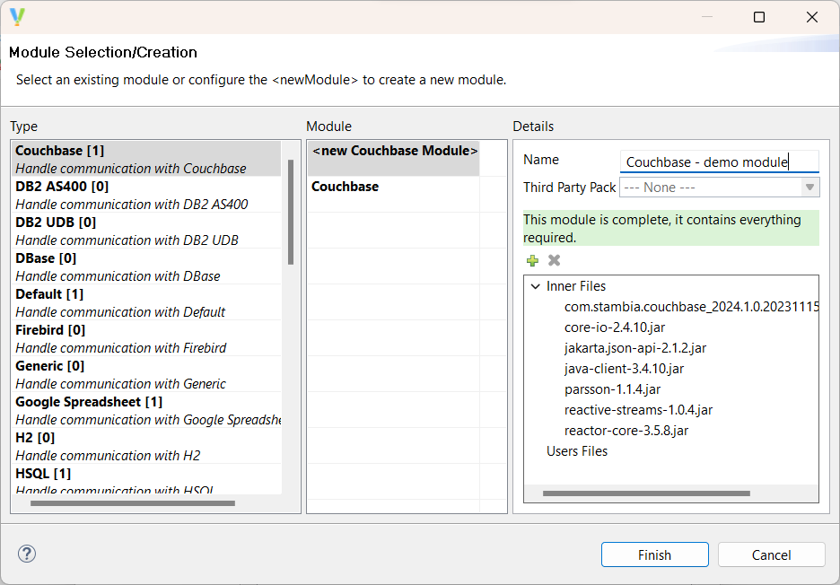Click the application logo in the title bar
This screenshot has height=585, width=840.
click(17, 16)
